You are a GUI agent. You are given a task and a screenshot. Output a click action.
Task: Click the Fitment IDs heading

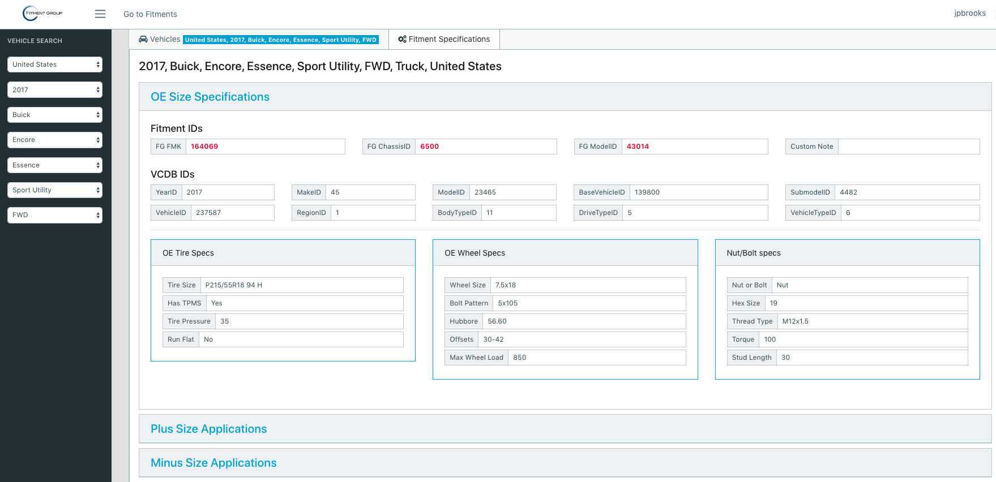click(177, 128)
